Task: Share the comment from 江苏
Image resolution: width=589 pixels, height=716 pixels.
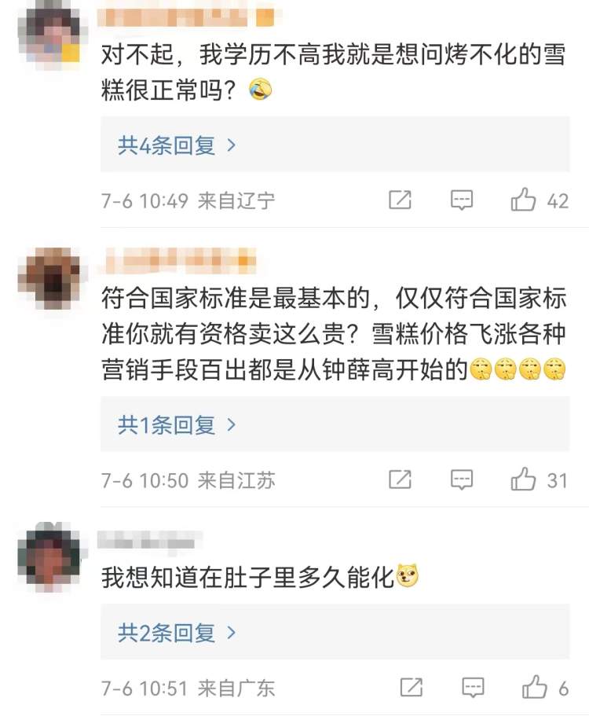Action: pyautogui.click(x=400, y=479)
